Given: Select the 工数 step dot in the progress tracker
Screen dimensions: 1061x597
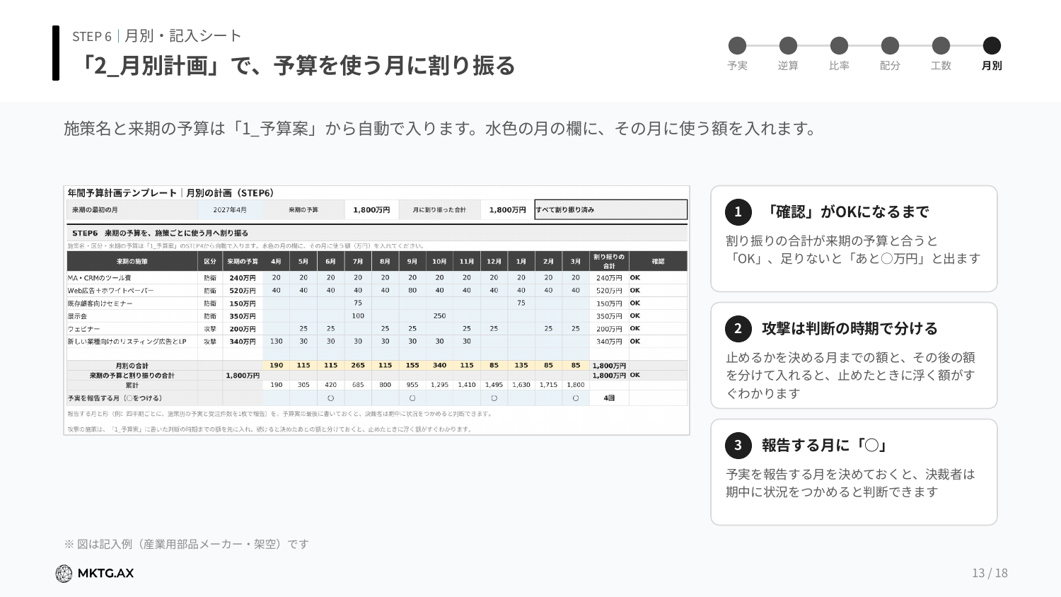Looking at the screenshot, I should (941, 46).
